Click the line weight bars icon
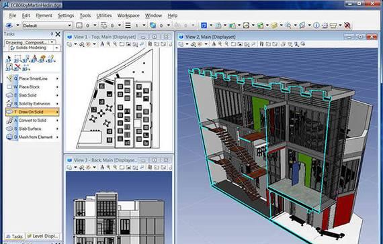 click(128, 25)
